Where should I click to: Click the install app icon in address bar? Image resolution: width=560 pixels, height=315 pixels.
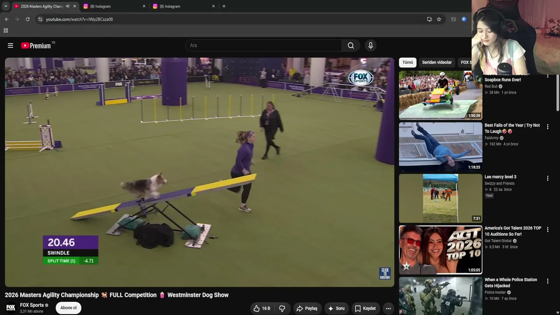pyautogui.click(x=429, y=19)
